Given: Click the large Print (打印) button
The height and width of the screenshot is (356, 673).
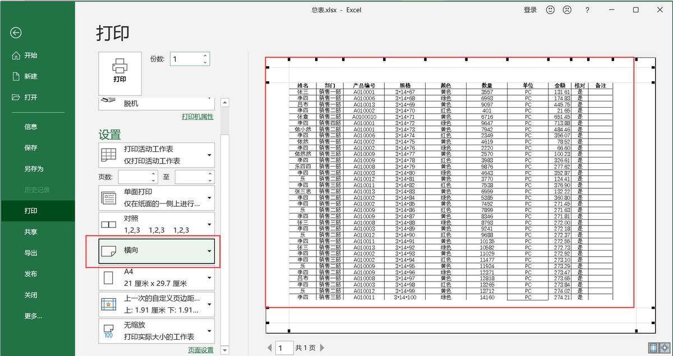Looking at the screenshot, I should 119,73.
